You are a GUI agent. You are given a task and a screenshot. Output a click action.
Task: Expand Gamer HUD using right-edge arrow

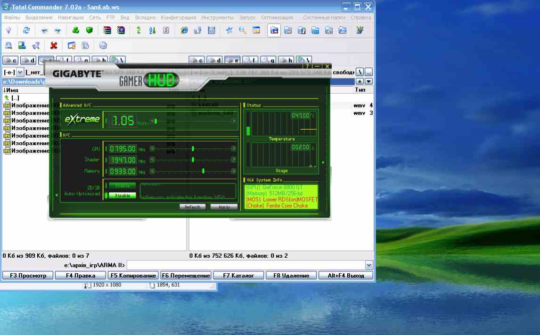click(x=323, y=162)
